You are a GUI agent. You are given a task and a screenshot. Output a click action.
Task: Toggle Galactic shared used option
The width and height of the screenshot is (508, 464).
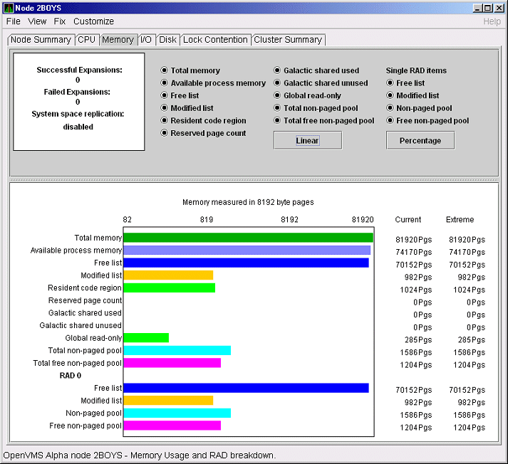pyautogui.click(x=277, y=70)
